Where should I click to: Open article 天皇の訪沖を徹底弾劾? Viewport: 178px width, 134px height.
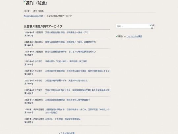[x=77, y=71]
